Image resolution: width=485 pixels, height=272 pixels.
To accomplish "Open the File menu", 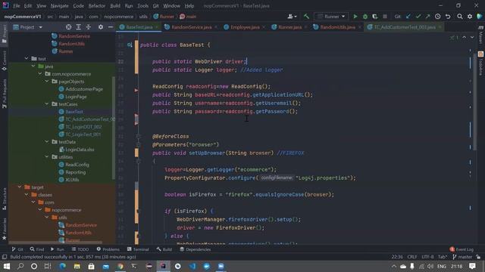I will pos(17,6).
